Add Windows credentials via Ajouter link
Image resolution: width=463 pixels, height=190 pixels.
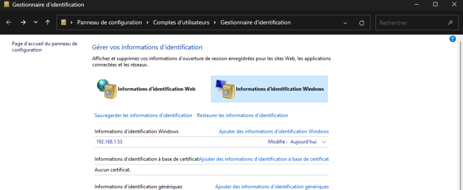(x=274, y=131)
